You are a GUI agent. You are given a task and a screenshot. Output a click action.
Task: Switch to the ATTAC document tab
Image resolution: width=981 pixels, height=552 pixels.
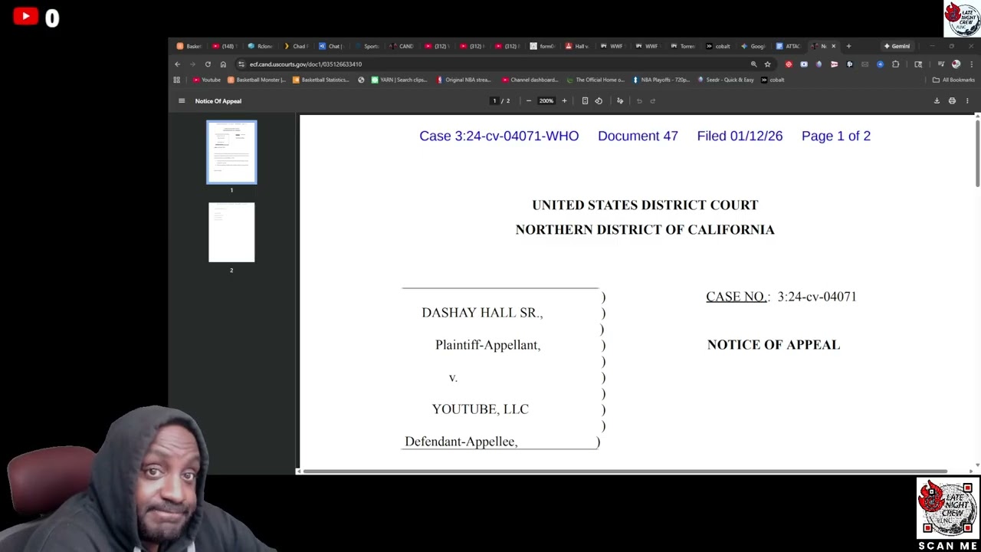tap(788, 46)
